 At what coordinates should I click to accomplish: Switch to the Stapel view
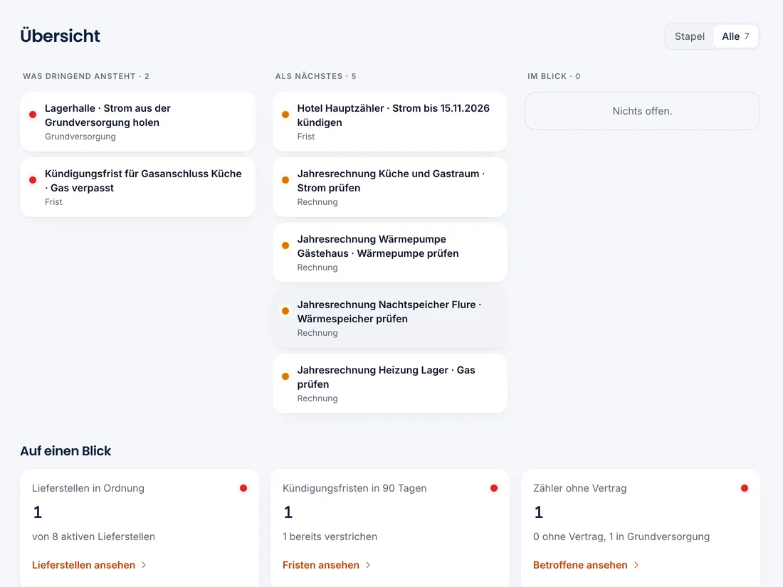(689, 36)
